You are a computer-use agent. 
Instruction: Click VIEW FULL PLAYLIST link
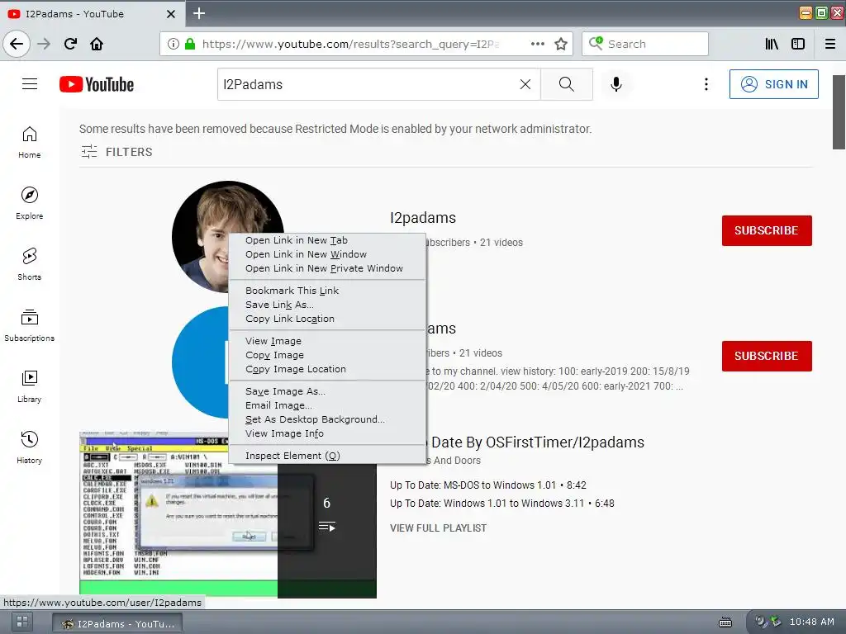click(x=438, y=528)
